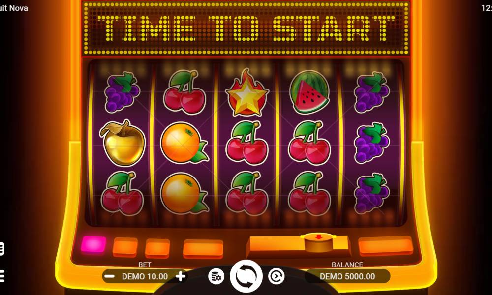Push the second small orange machine button
Image resolution: width=492 pixels, height=295 pixels.
pos(125,246)
